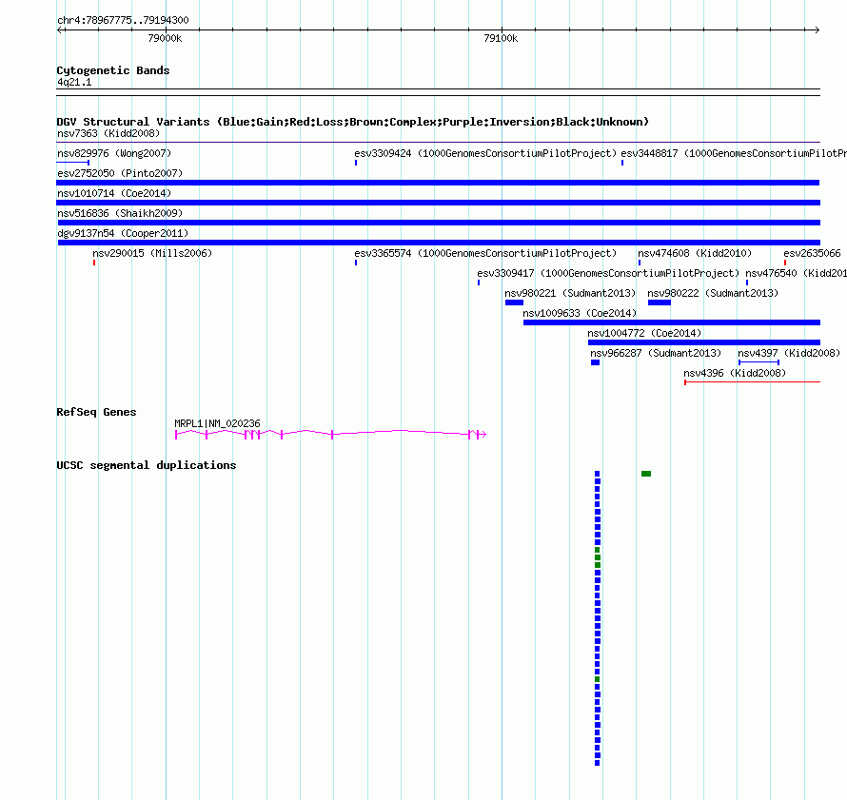Select the nsv474608 (Kidd2010) label
Image resolution: width=847 pixels, height=800 pixels.
[695, 253]
